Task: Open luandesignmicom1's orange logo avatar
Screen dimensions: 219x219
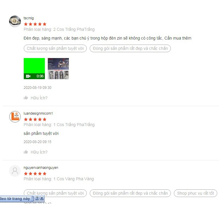Action: pos(15,117)
